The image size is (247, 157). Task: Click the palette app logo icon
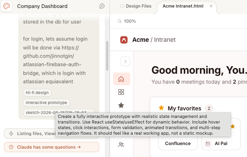pos(6,6)
